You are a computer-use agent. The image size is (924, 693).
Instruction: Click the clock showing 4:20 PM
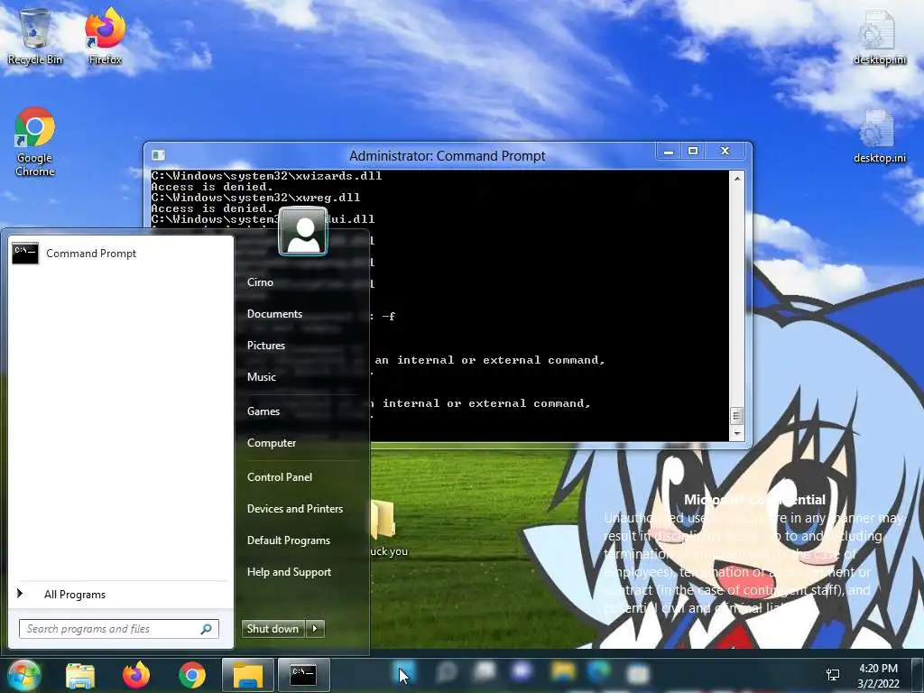(878, 669)
